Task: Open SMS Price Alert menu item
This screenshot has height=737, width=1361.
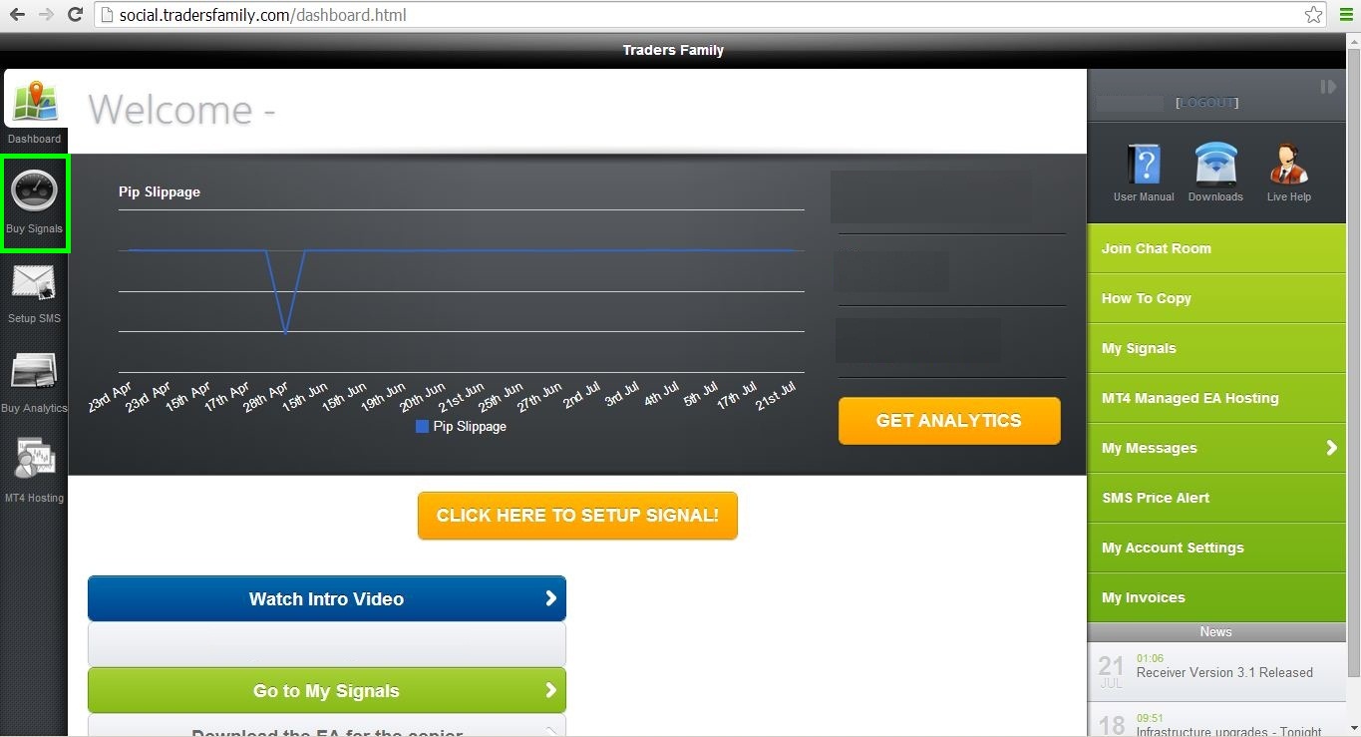Action: [x=1216, y=498]
